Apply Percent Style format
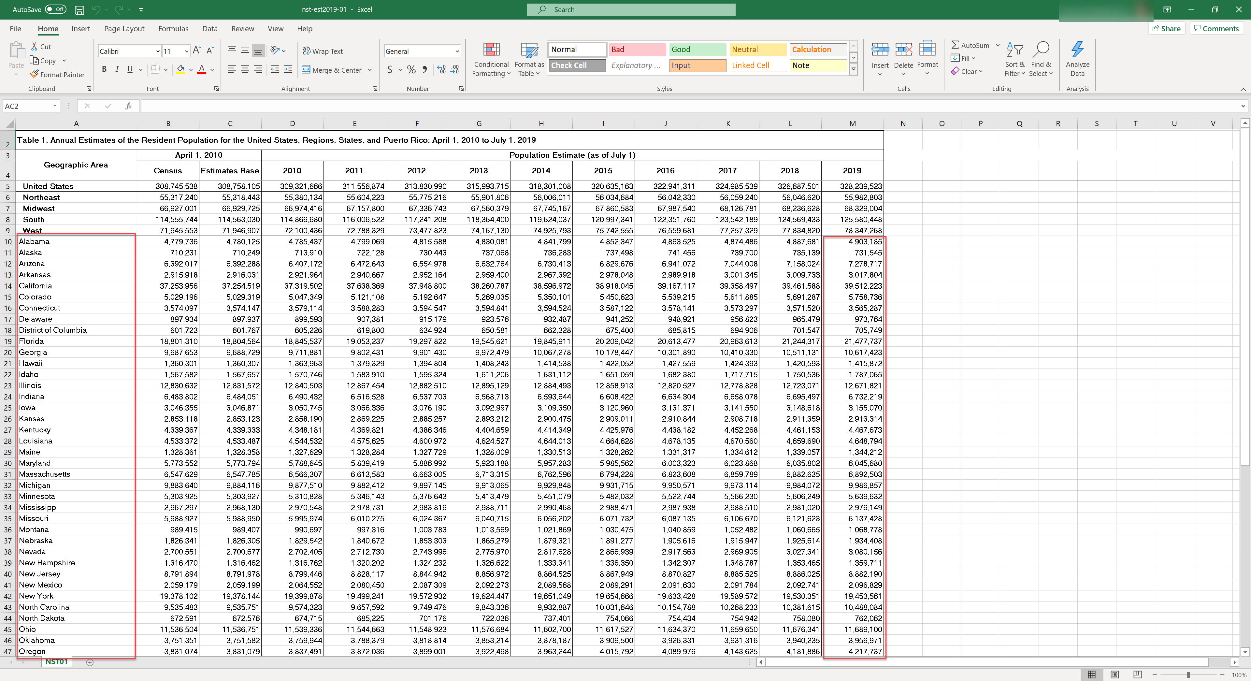This screenshot has height=681, width=1251. coord(411,69)
